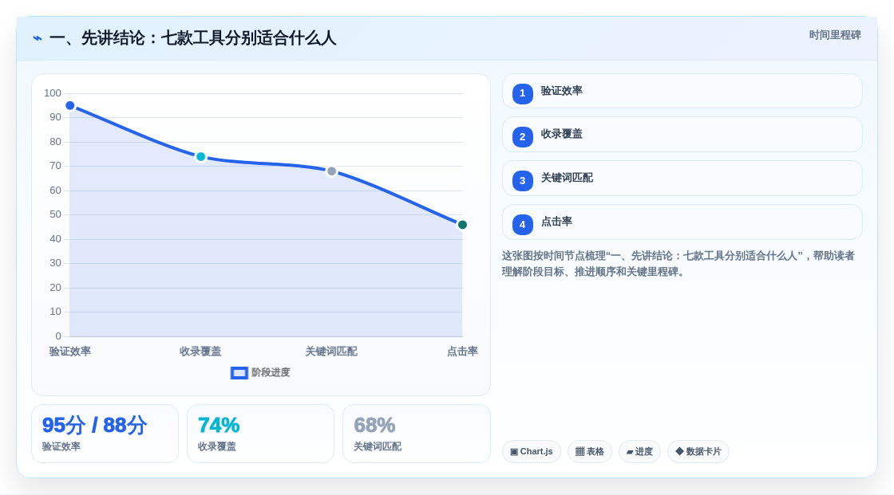The image size is (894, 495).
Task: Click the 95分 / 88分 stat card
Action: (105, 434)
